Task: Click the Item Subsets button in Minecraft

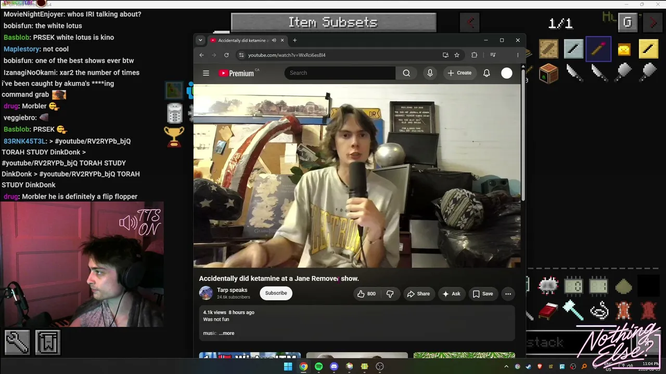Action: click(x=333, y=22)
